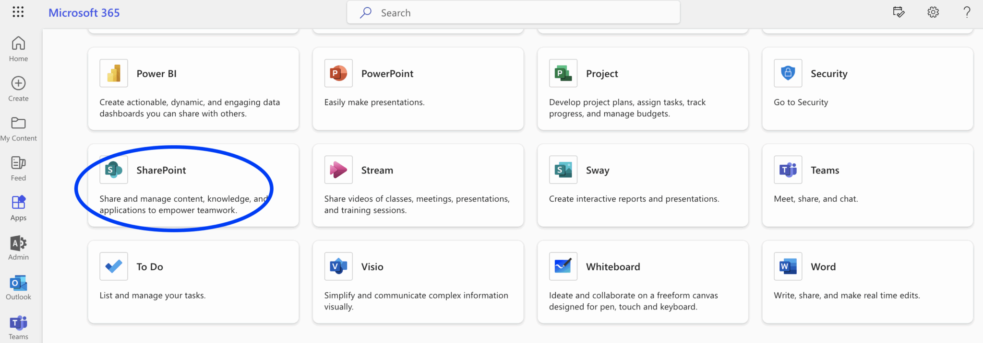Select Apps in the sidebar
This screenshot has width=983, height=343.
(18, 208)
